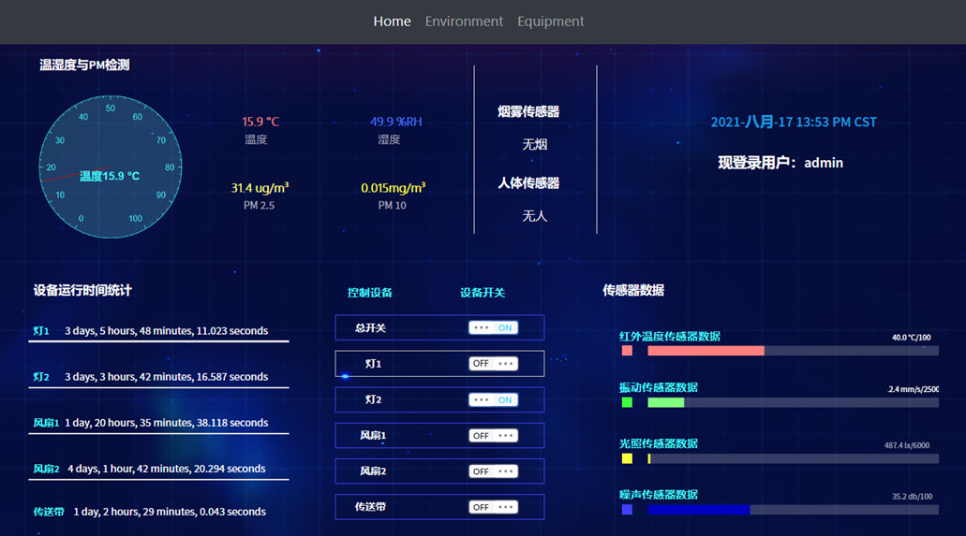Click the blue noise sensor legend square

coord(627,510)
